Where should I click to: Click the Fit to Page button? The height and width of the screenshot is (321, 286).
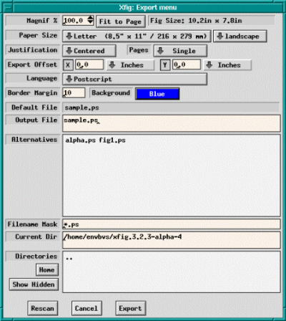tap(121, 21)
